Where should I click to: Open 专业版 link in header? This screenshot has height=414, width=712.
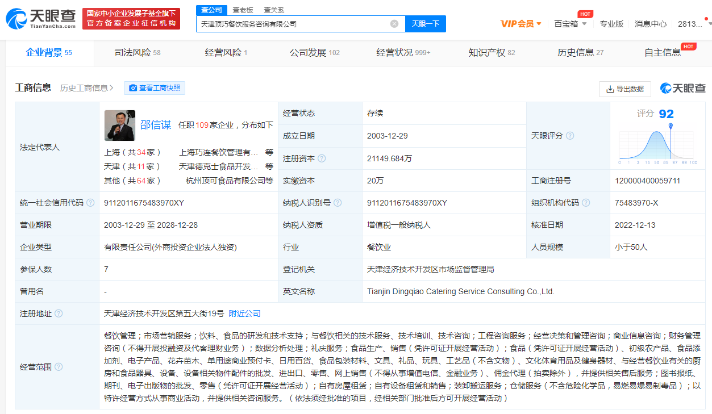(611, 24)
